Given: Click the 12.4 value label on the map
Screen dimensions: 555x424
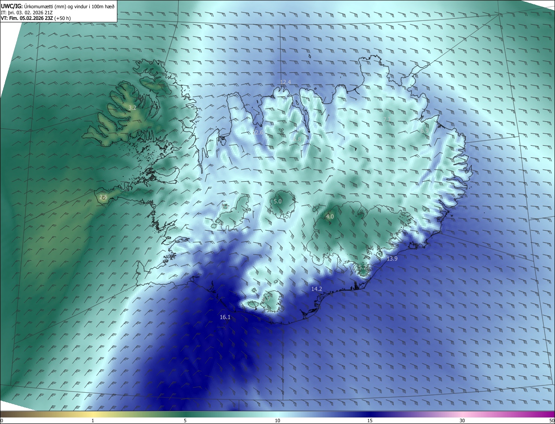Looking at the screenshot, I should pyautogui.click(x=285, y=82).
